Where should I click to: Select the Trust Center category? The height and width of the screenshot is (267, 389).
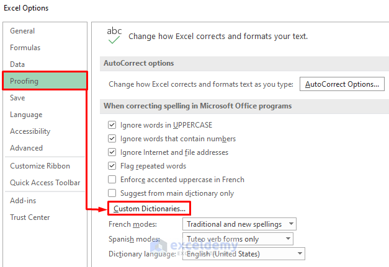pos(30,217)
